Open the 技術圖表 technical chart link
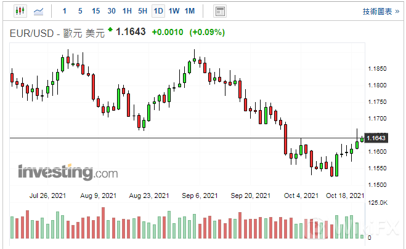This screenshot has height=249, width=406. point(381,11)
